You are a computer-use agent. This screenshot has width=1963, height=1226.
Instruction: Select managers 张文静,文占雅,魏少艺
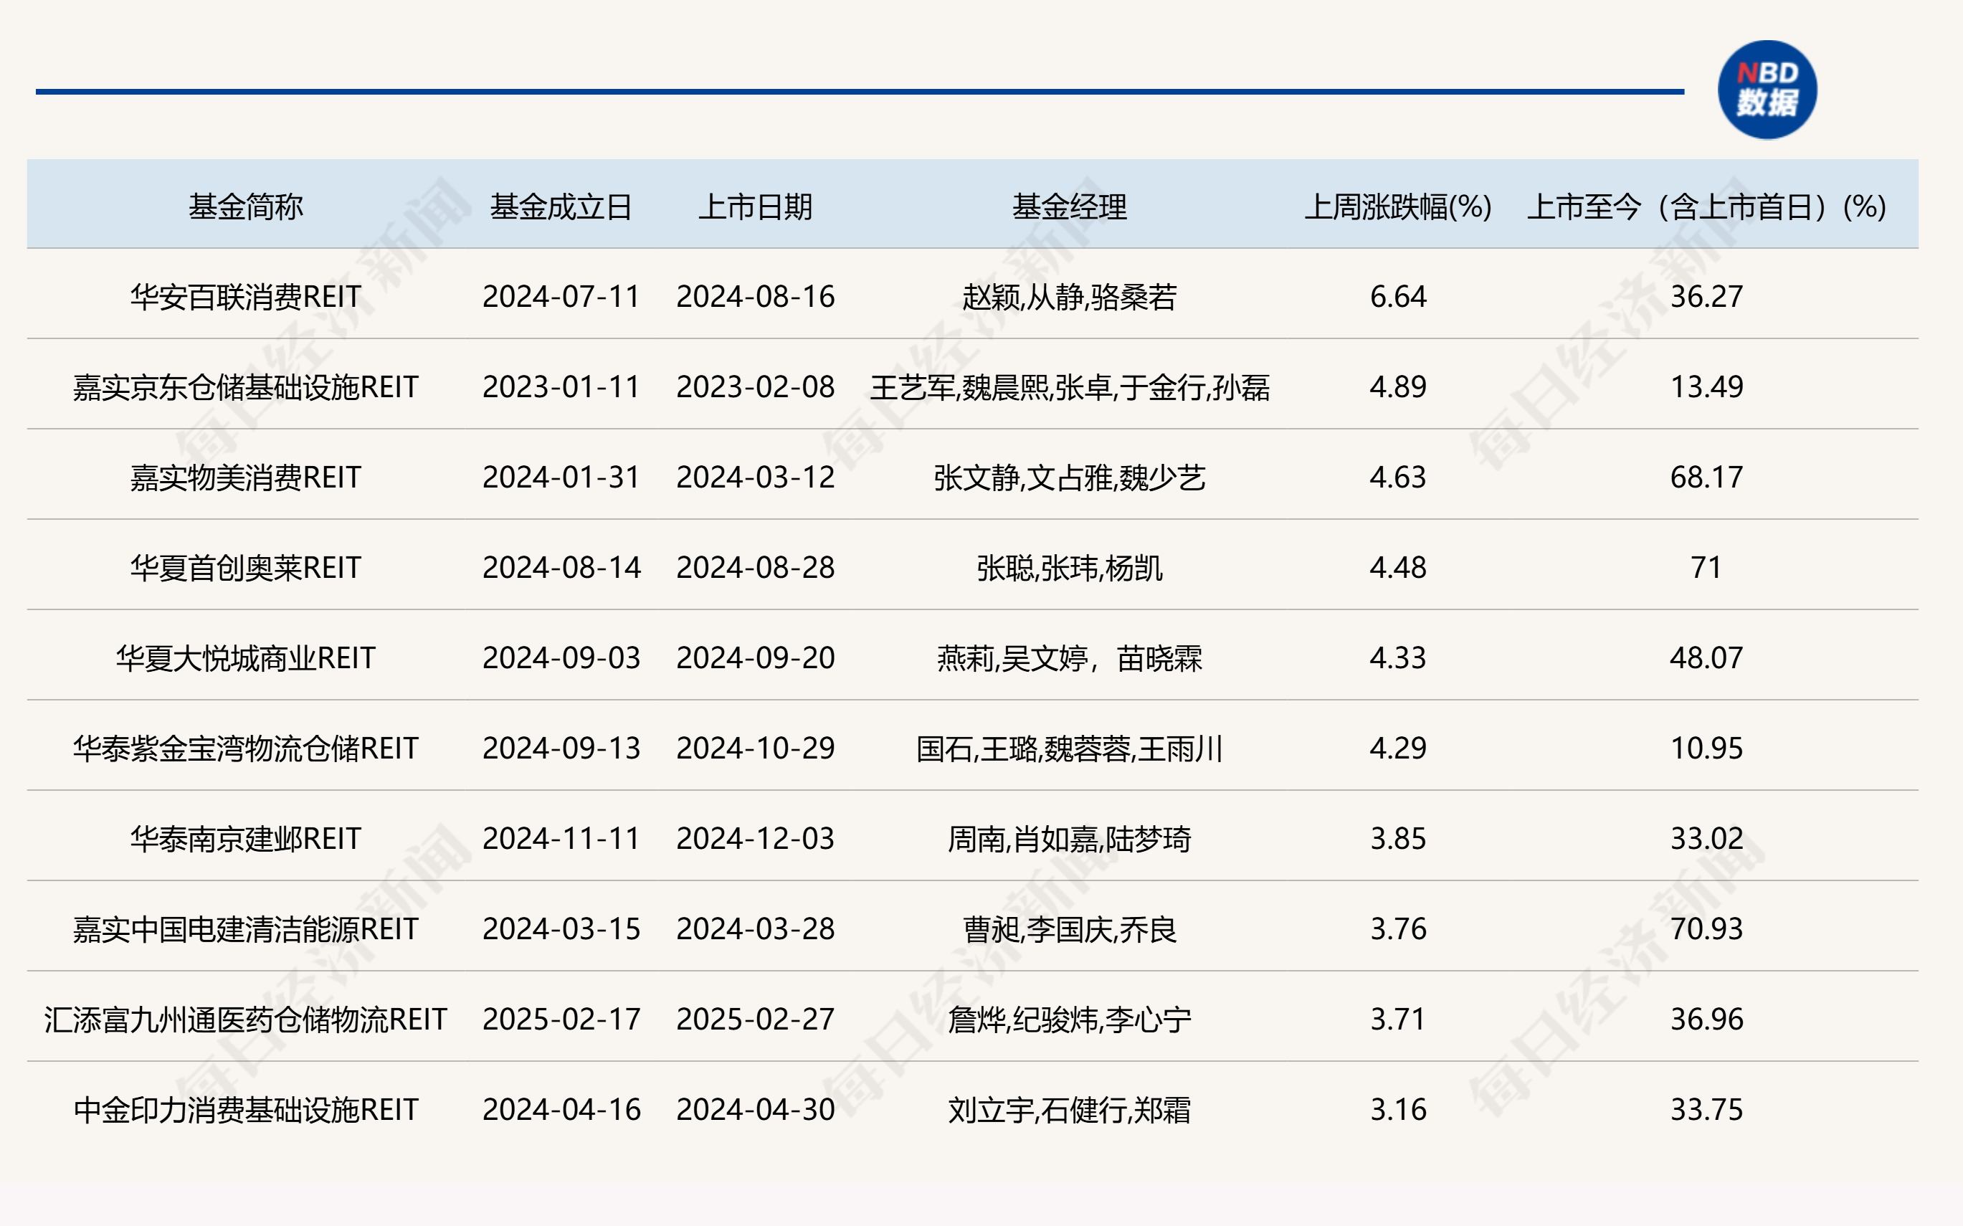point(1070,477)
